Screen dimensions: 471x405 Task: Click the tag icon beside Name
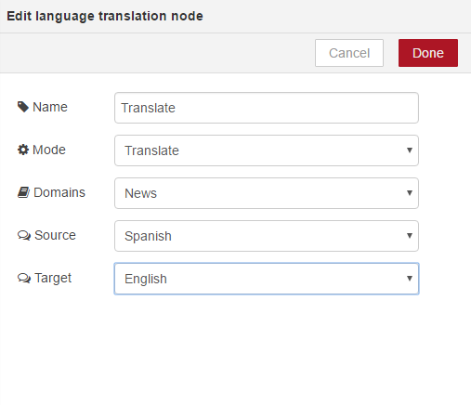click(23, 107)
